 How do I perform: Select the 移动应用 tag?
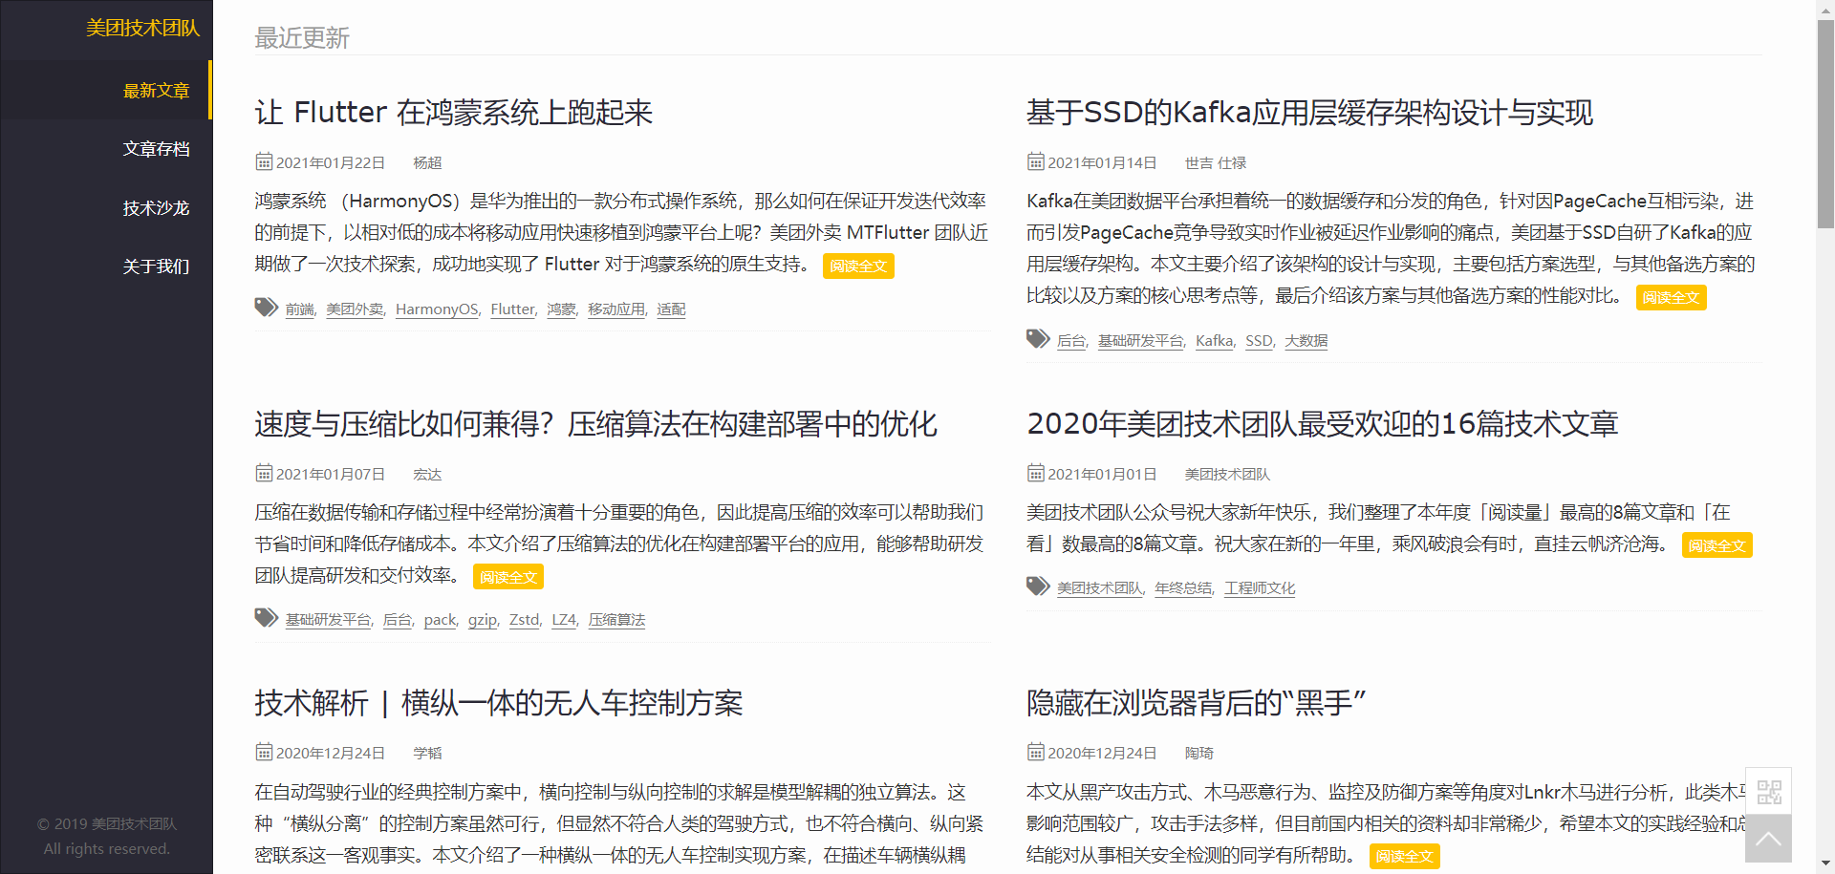(x=616, y=309)
